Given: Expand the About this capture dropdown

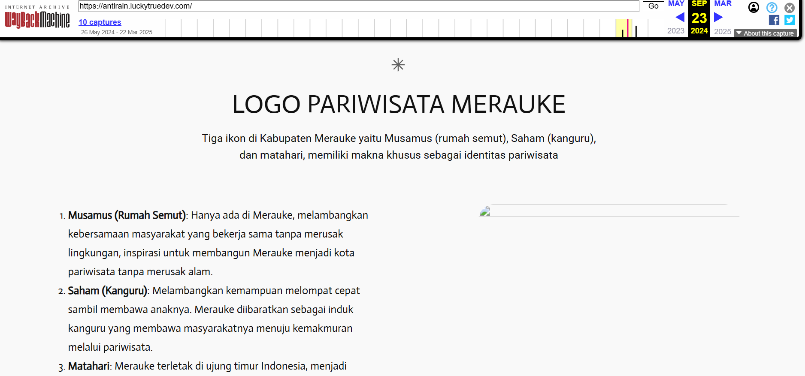Looking at the screenshot, I should 766,33.
